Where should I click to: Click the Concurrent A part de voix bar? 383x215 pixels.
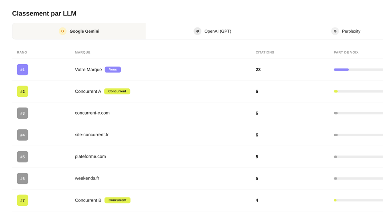358,92
